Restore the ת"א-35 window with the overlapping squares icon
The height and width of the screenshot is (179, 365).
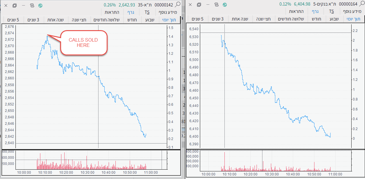[x=15, y=5]
